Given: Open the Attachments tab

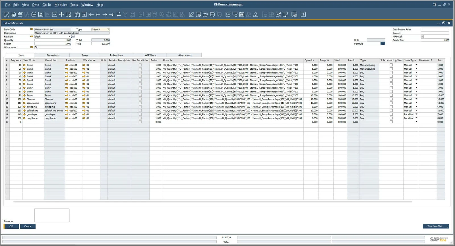Looking at the screenshot, I should point(185,55).
